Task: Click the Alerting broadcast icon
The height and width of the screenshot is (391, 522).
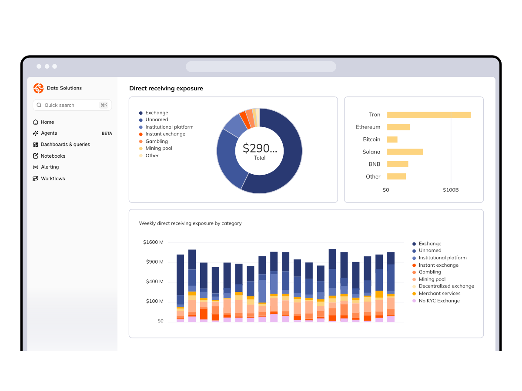Action: click(36, 167)
